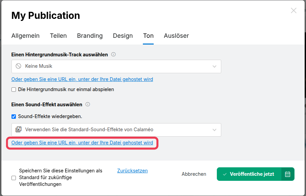Select the Design tab
This screenshot has width=306, height=196.
coord(123,36)
